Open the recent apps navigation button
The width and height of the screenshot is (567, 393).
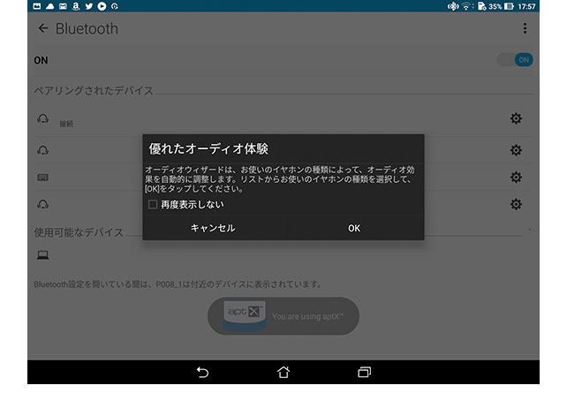[364, 372]
